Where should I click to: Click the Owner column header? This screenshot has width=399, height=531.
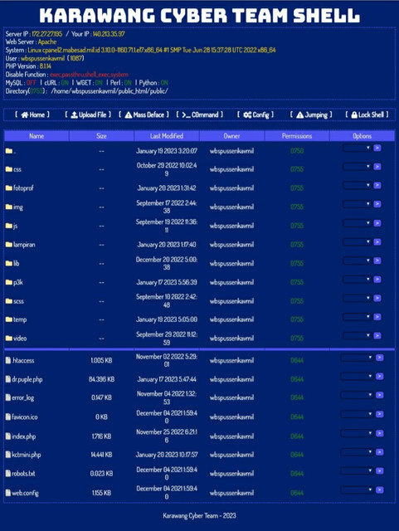click(231, 136)
